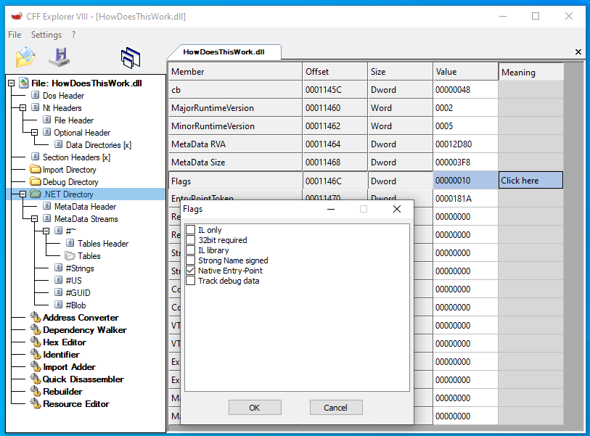Select the File: HowDoesThisWork.dll root icon
The image size is (590, 436).
[24, 83]
